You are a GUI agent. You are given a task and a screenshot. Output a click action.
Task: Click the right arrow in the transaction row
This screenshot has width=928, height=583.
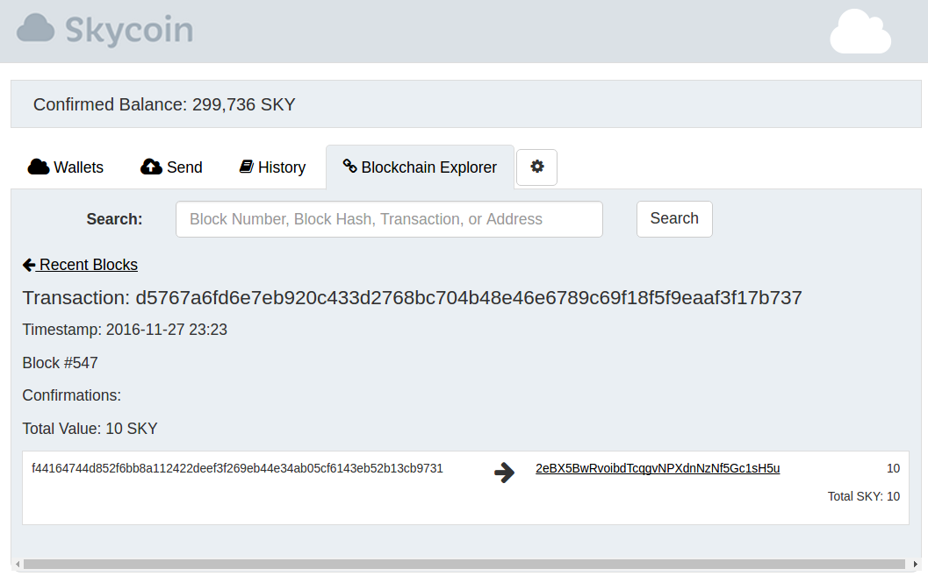pyautogui.click(x=504, y=473)
